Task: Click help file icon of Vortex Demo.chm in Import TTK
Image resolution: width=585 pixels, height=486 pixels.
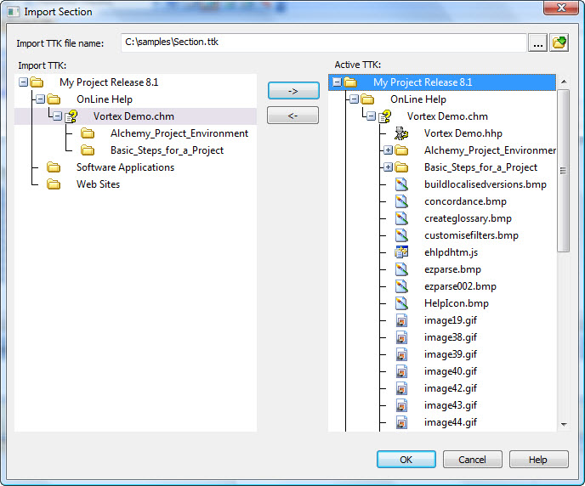Action: (x=71, y=116)
